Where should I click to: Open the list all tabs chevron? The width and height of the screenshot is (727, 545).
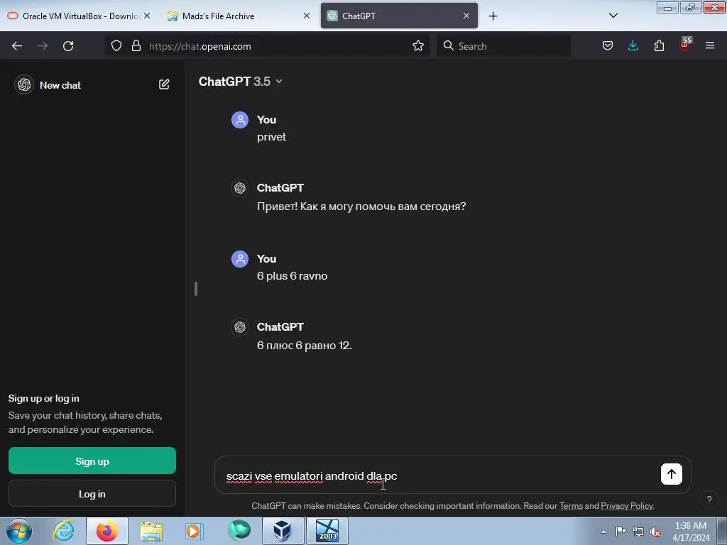pos(613,16)
